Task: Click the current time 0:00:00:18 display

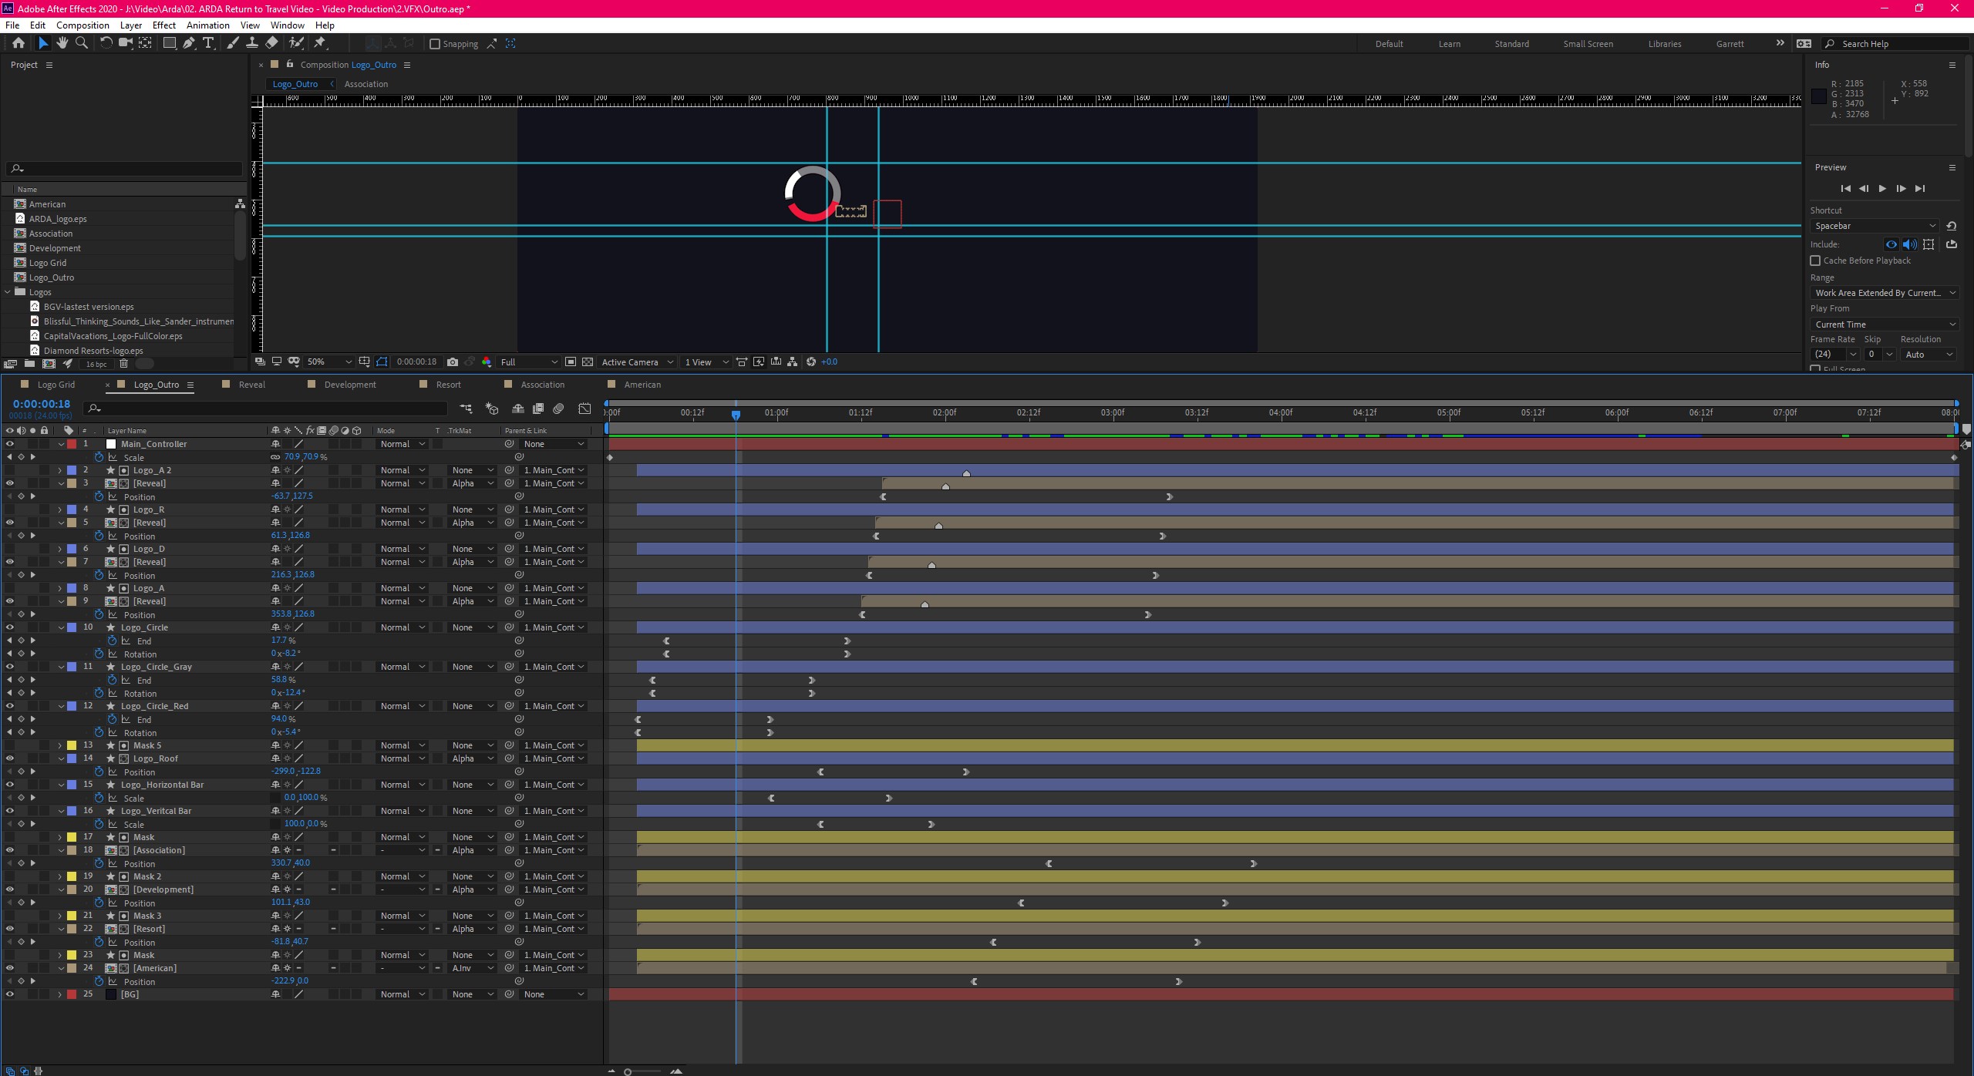Action: pyautogui.click(x=42, y=404)
